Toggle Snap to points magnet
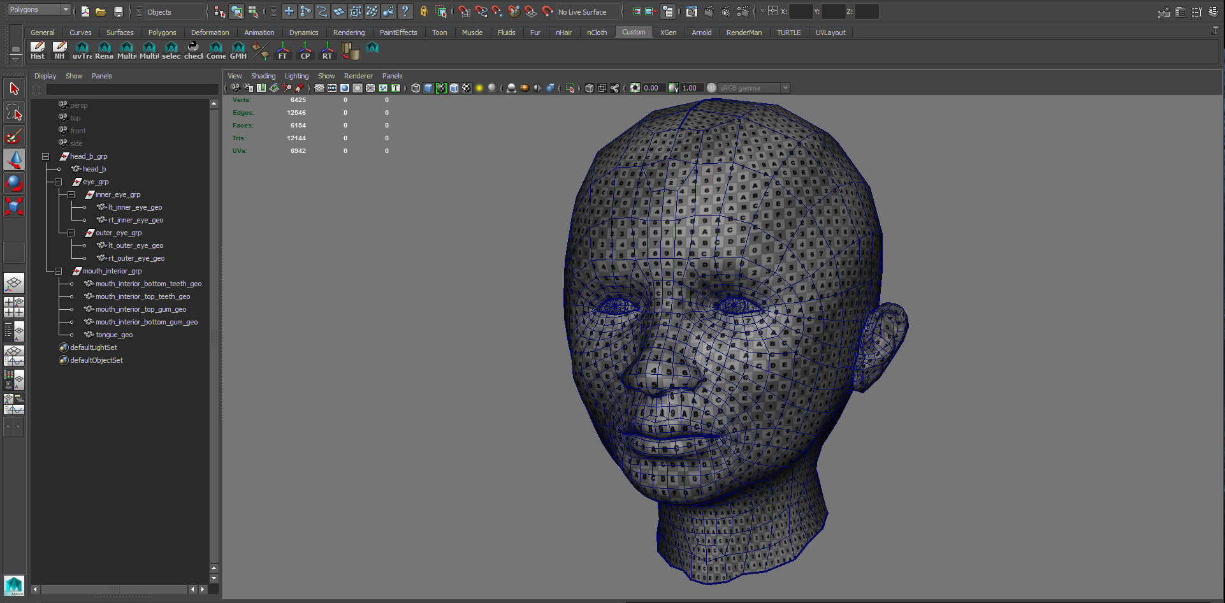 point(497,11)
